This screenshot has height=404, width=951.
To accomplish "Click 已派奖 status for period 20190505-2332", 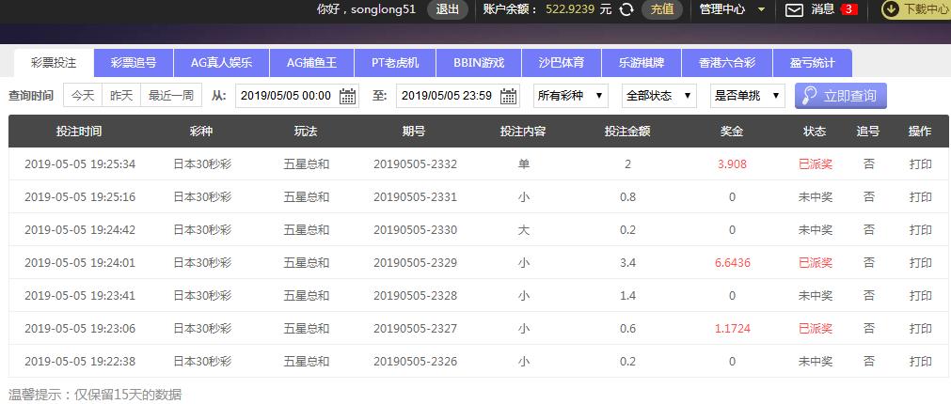I will (x=816, y=164).
